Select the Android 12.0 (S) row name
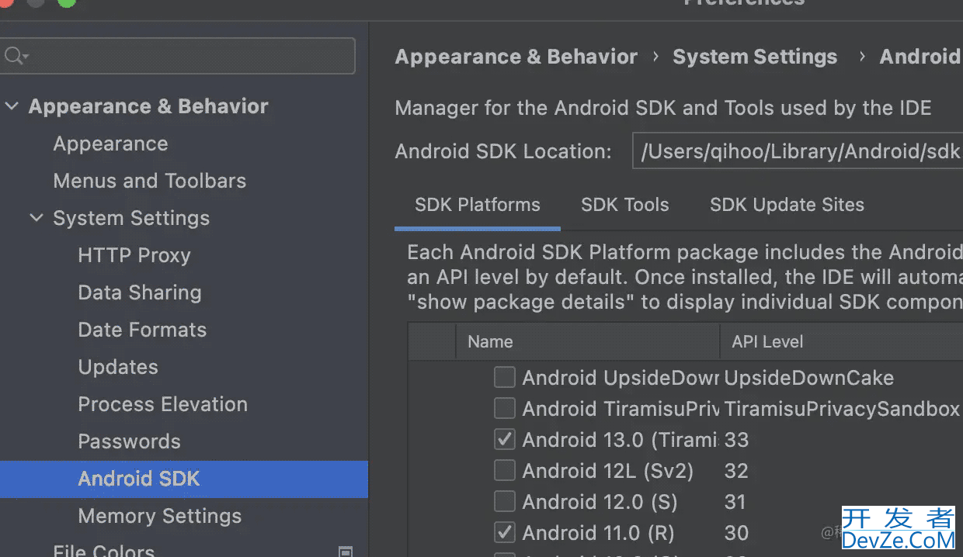This screenshot has height=557, width=963. 600,502
